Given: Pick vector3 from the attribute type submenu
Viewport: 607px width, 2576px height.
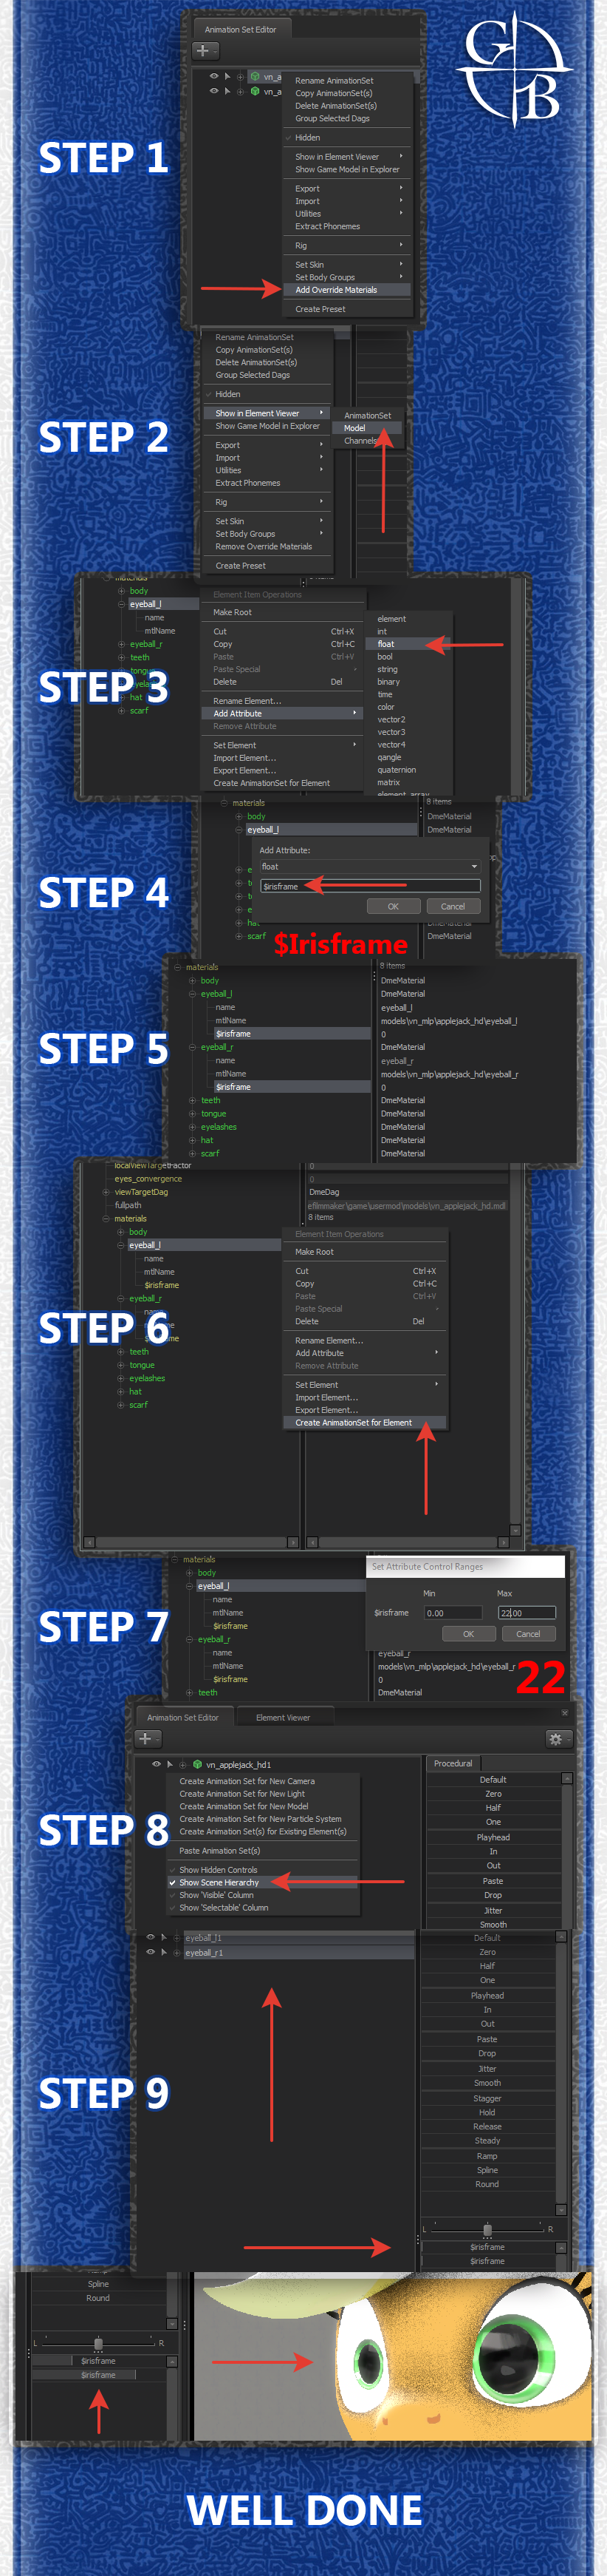Looking at the screenshot, I should pyautogui.click(x=408, y=732).
